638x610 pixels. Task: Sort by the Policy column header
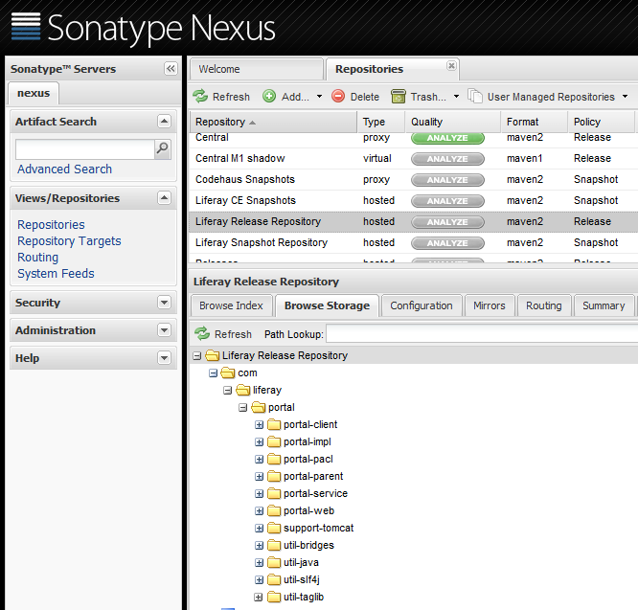tap(601, 122)
